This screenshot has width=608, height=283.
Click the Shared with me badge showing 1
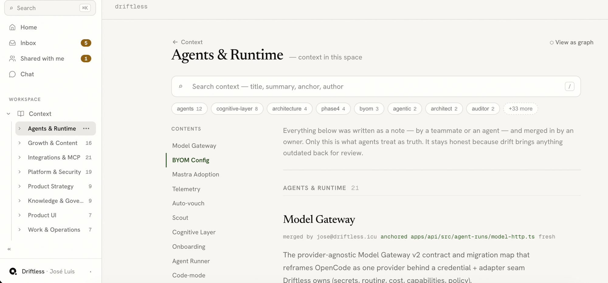coord(86,58)
